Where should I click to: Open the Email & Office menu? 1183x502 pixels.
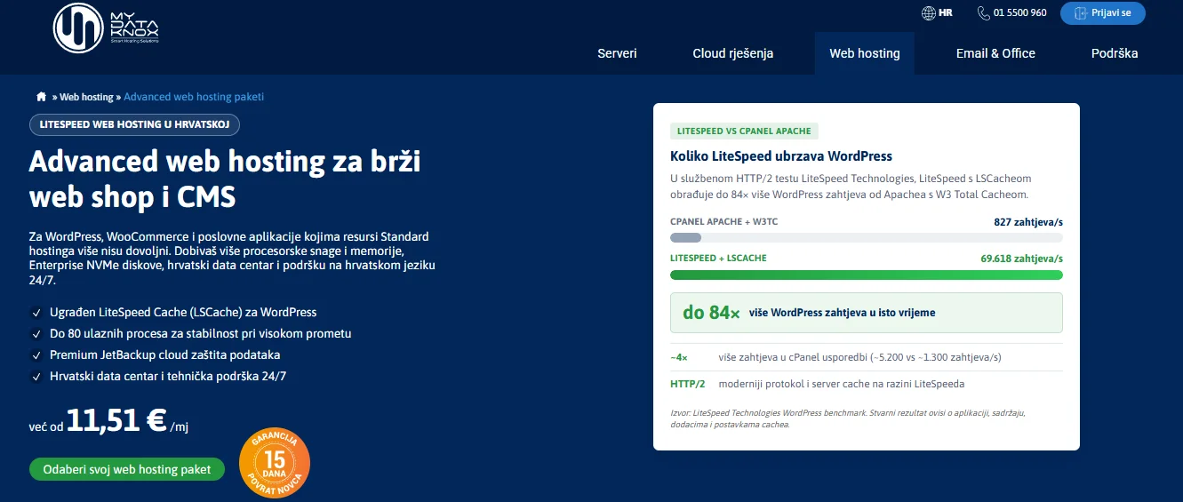[x=995, y=53]
